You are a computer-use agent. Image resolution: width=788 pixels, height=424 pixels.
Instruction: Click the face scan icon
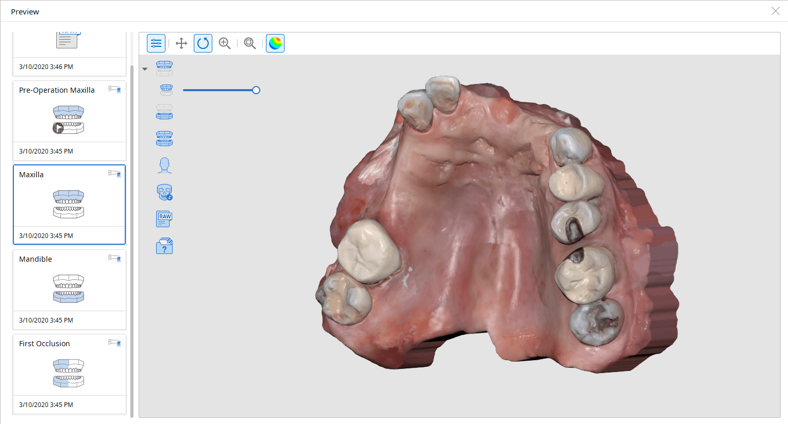click(164, 165)
